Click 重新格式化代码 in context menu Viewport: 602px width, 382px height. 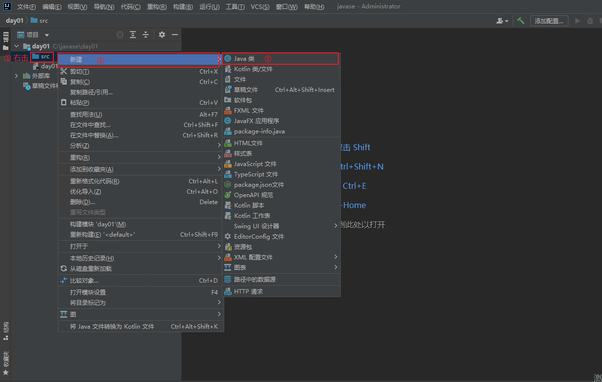141,181
